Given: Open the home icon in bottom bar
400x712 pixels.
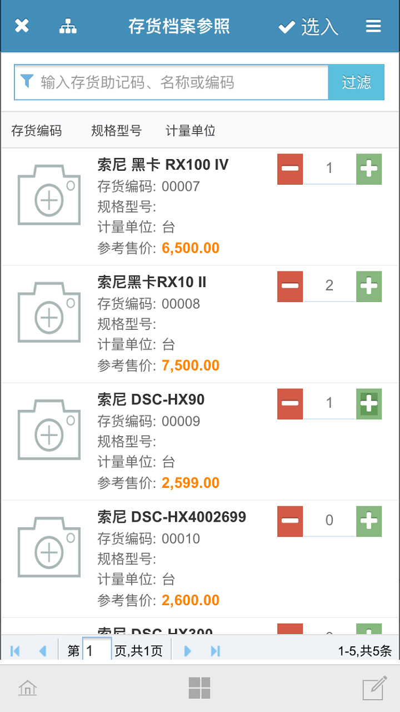Looking at the screenshot, I should [27, 689].
